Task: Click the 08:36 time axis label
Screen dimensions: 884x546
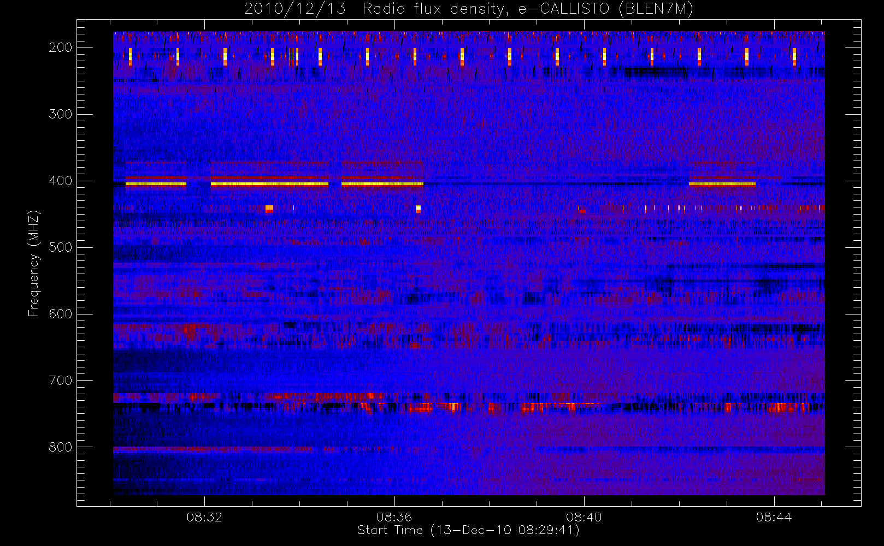Action: (394, 517)
